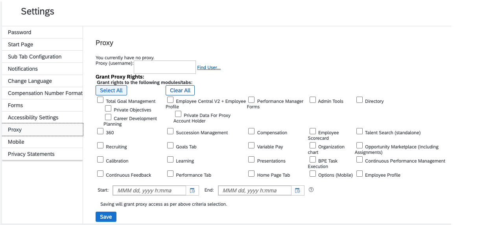Screen dimensions: 487x225
Task: Tick the Directory checkbox
Action: coord(360,100)
